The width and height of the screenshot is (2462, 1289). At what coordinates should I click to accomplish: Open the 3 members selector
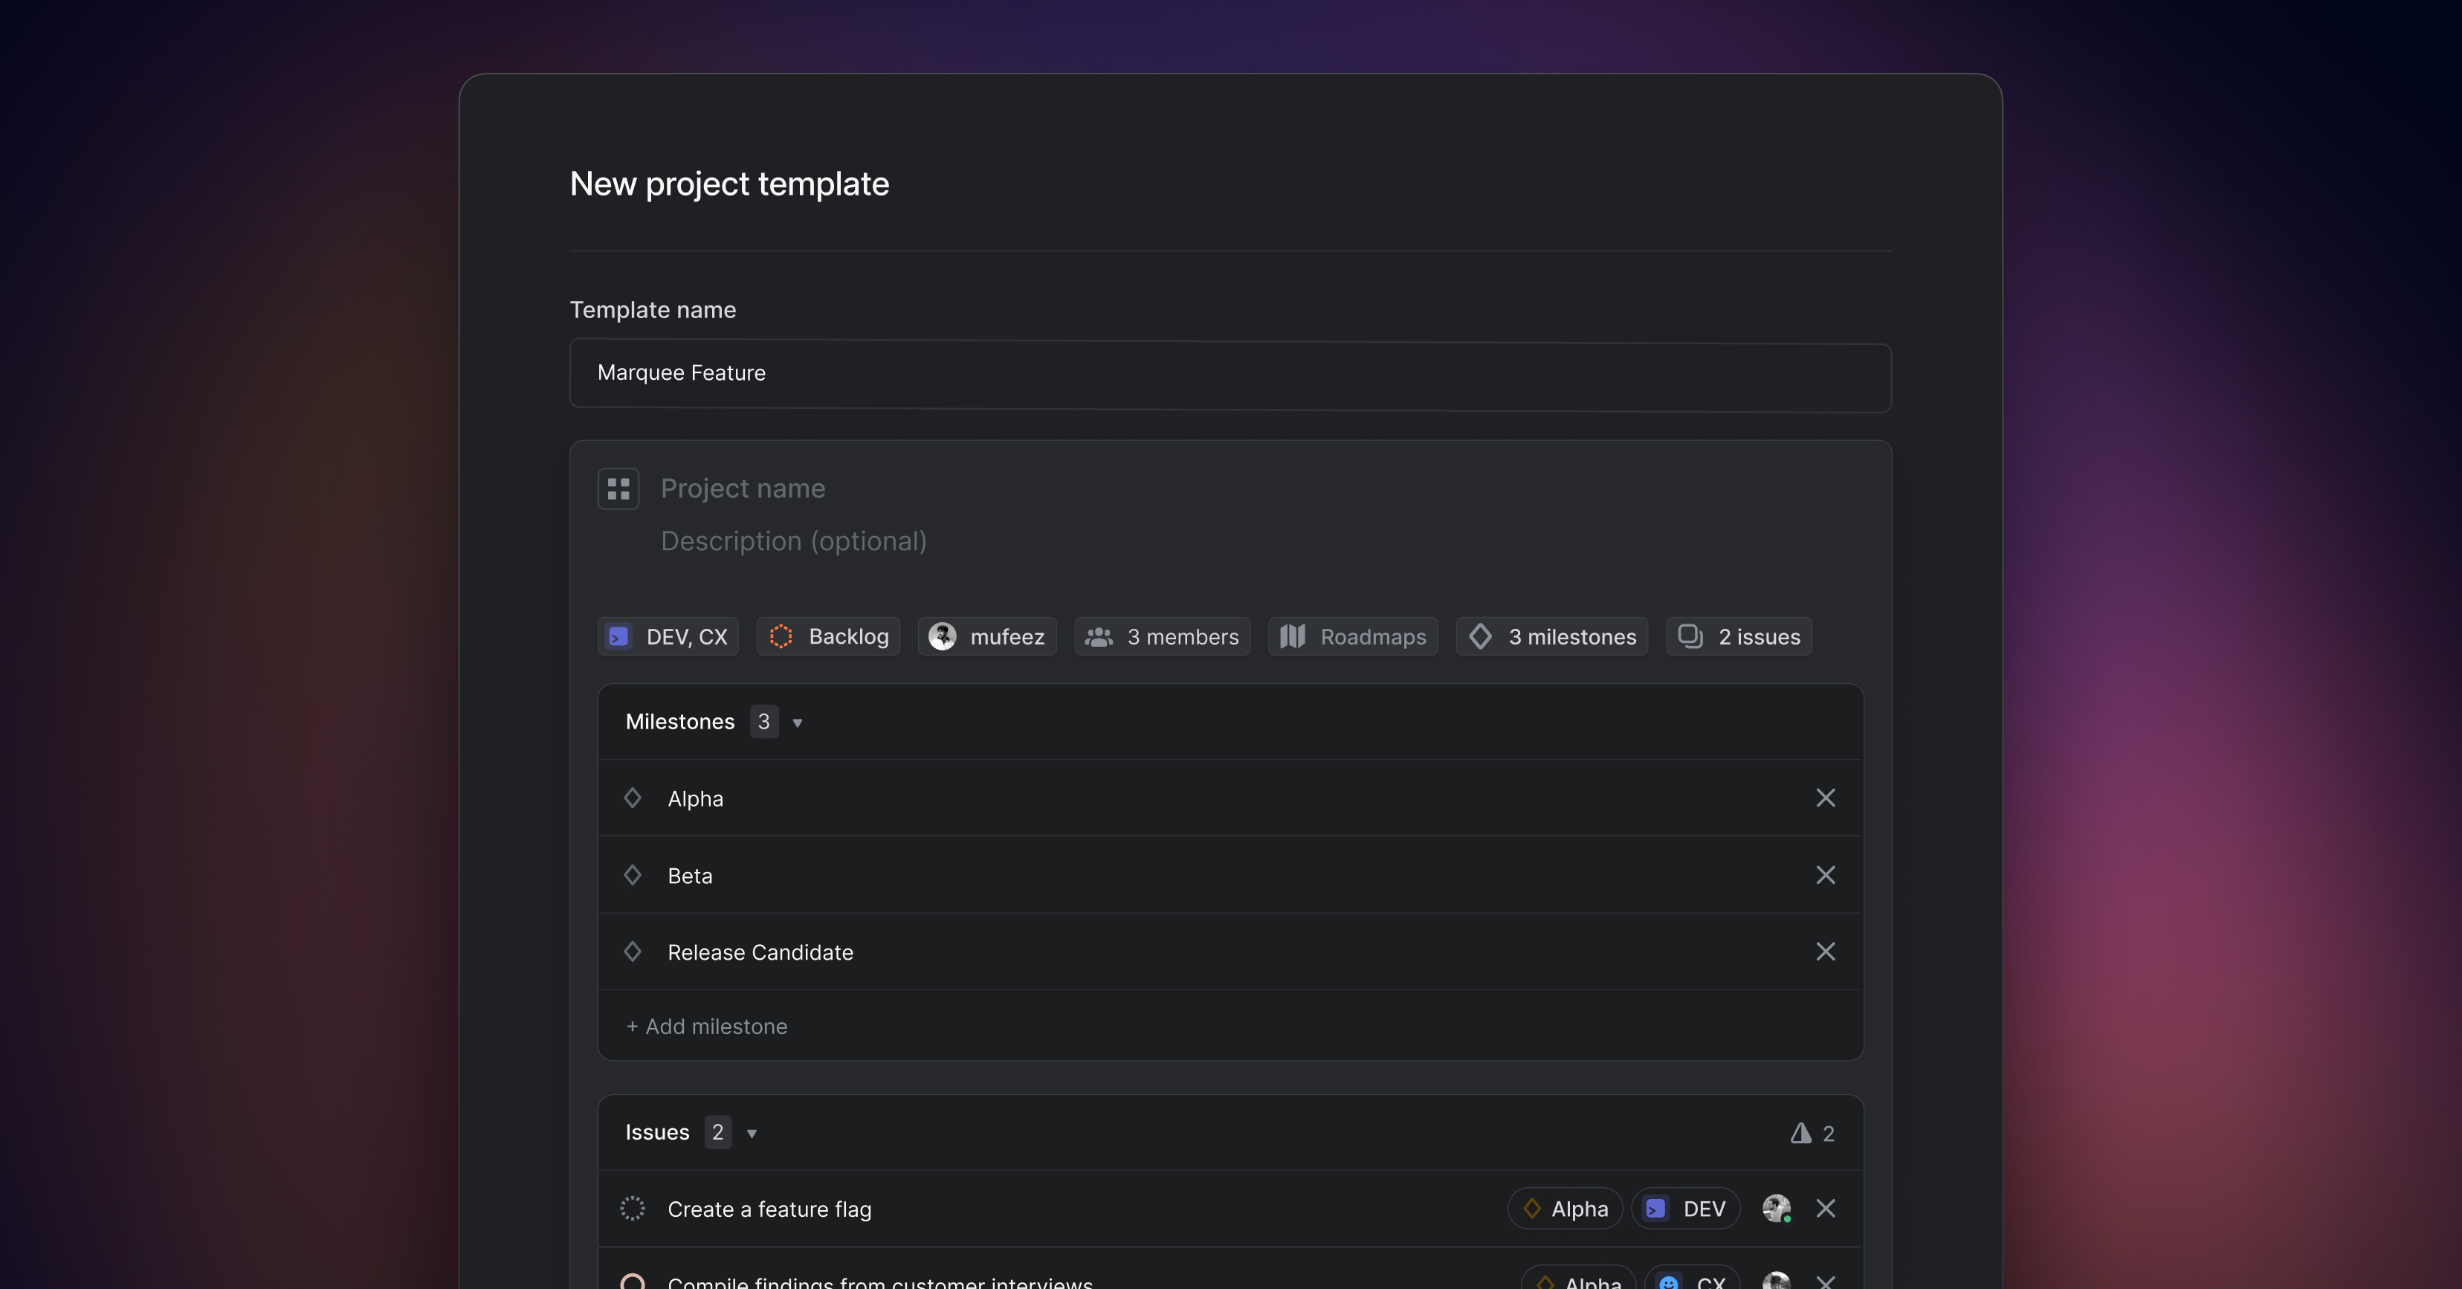tap(1162, 636)
